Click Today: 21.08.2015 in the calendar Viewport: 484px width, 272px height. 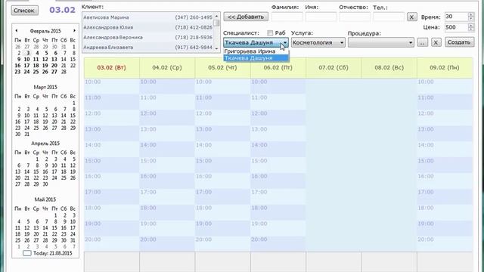[52, 253]
